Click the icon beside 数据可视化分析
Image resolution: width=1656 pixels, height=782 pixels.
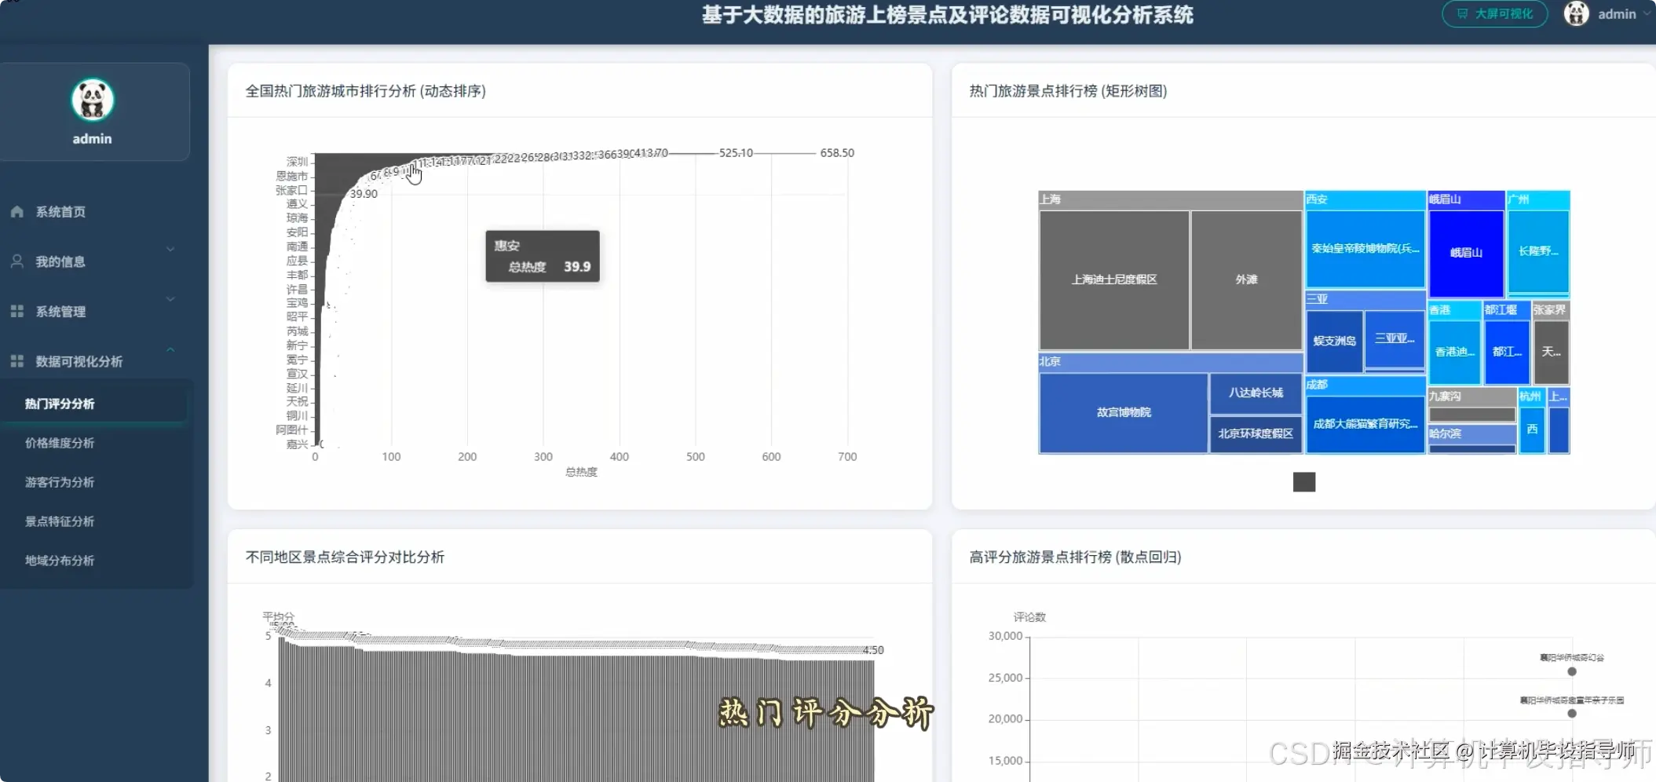point(16,360)
